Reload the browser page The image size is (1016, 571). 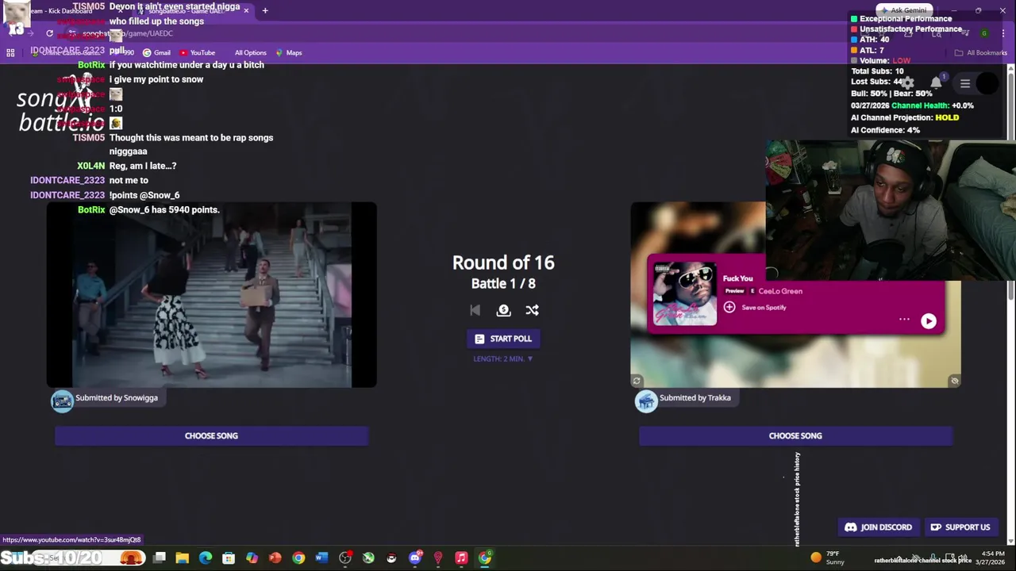[x=49, y=33]
